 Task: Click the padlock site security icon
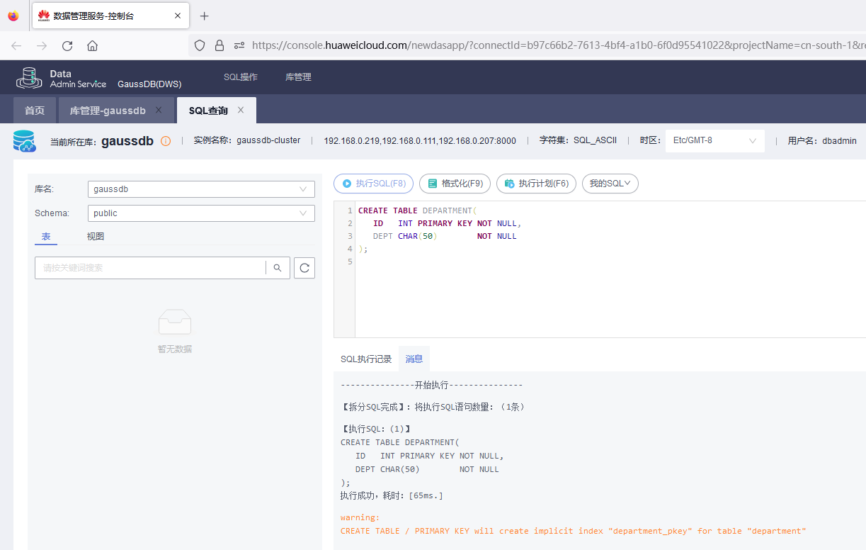coord(220,45)
